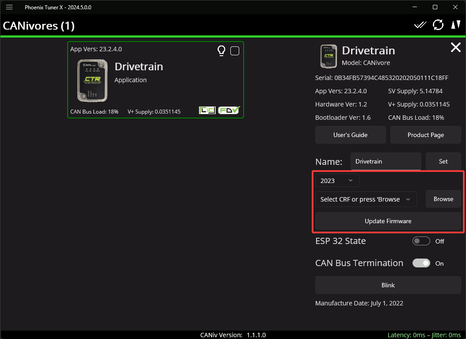Click the 'Model: CANivore' label
466x339 pixels.
(x=366, y=63)
